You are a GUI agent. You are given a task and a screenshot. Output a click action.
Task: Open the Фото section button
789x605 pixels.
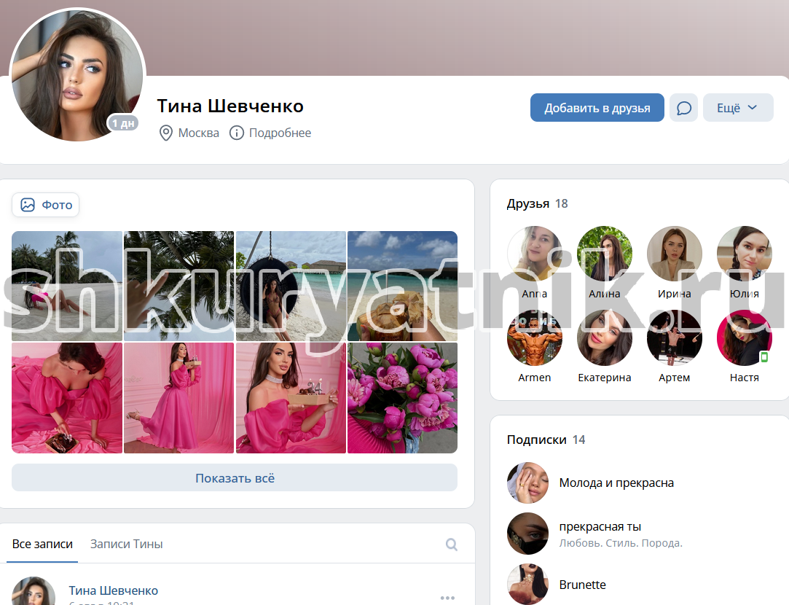point(46,205)
